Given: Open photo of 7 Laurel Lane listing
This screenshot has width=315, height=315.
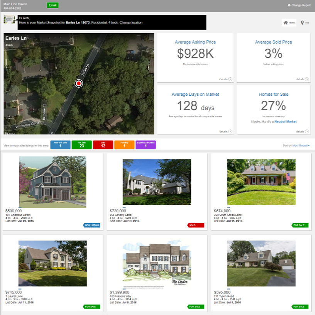Looking at the screenshot, I should click(x=52, y=263).
